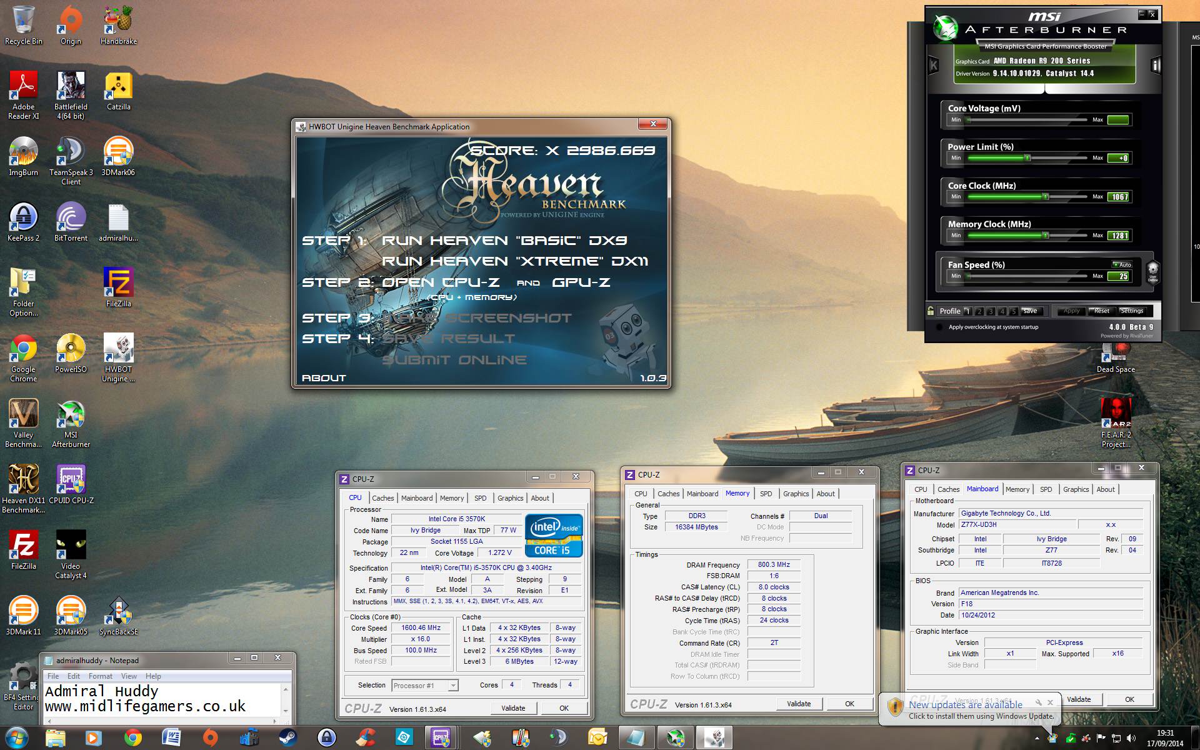Image resolution: width=1200 pixels, height=750 pixels.
Task: Open the Handbrake desktop shortcut
Action: point(118,25)
